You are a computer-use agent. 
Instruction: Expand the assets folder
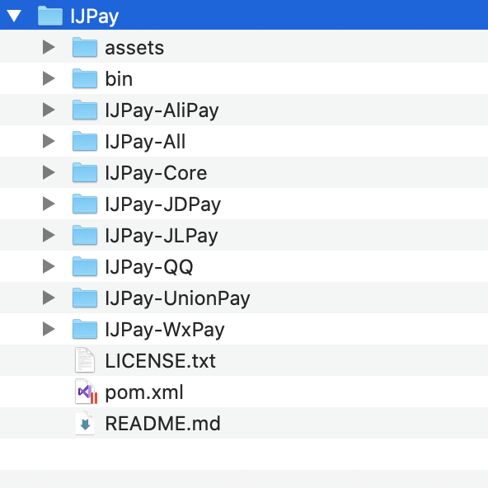49,47
